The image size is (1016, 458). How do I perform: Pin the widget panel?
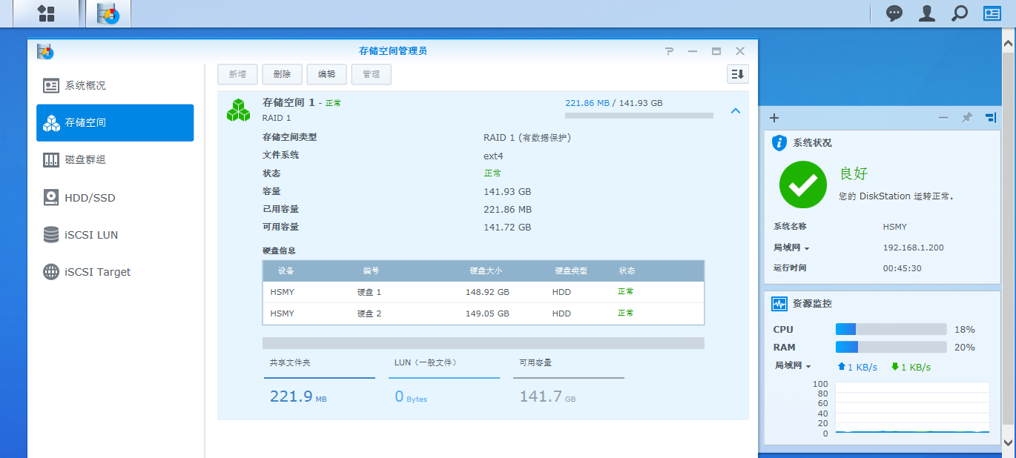[967, 118]
